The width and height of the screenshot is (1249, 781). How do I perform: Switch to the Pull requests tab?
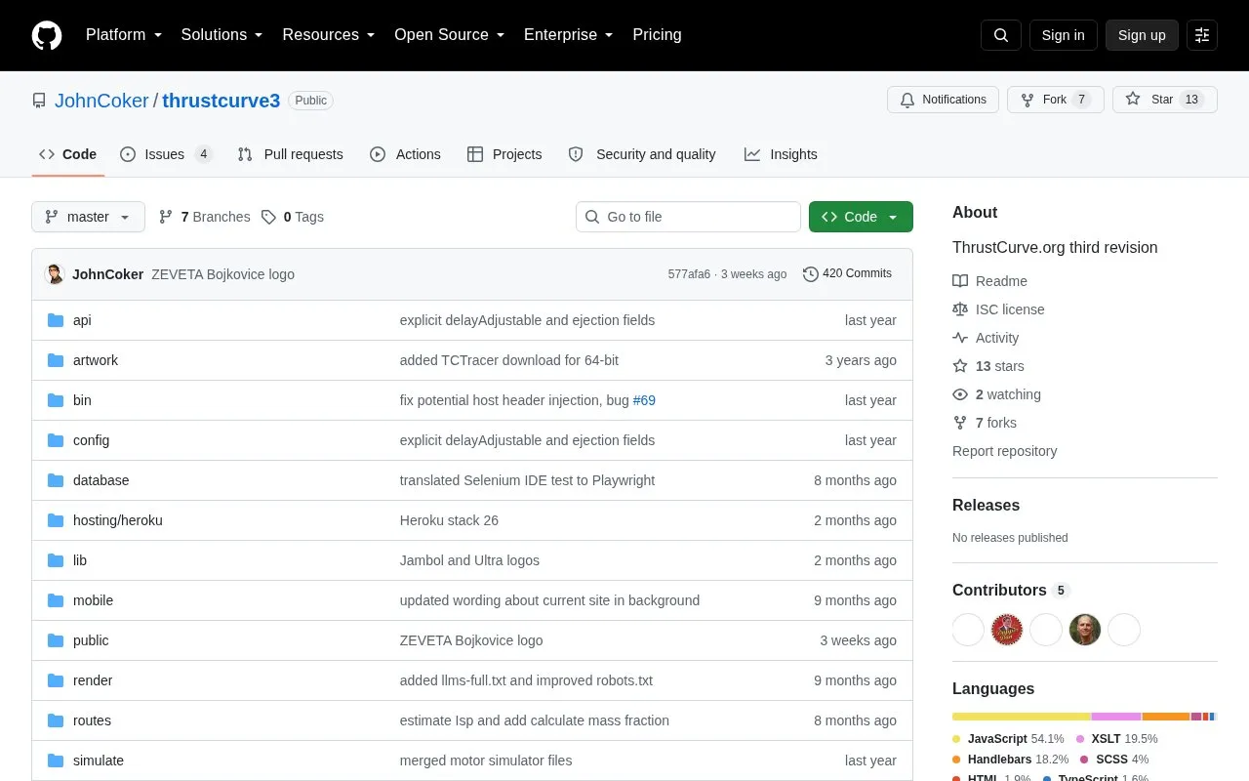coord(290,154)
